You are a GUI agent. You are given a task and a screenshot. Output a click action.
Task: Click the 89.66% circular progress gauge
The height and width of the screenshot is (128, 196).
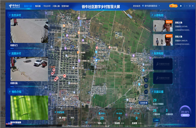(185, 111)
